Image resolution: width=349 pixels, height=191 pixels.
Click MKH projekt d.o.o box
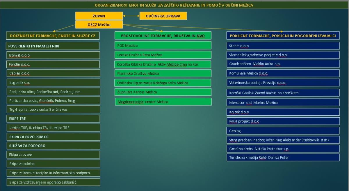[283, 121]
